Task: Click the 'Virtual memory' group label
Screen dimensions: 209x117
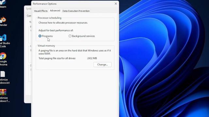Action: click(x=46, y=45)
